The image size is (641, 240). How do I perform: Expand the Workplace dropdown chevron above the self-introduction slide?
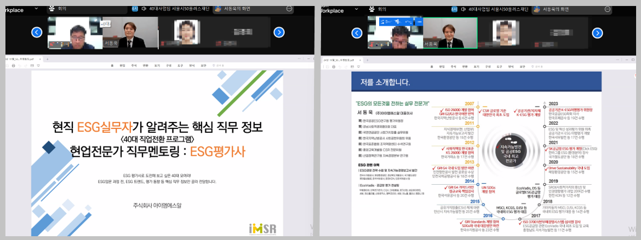click(x=356, y=9)
